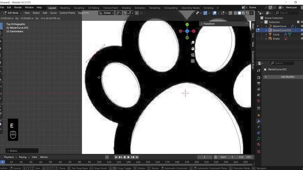Jump to the timeline end frame
Viewport: 303px width, 170px height.
[137, 157]
